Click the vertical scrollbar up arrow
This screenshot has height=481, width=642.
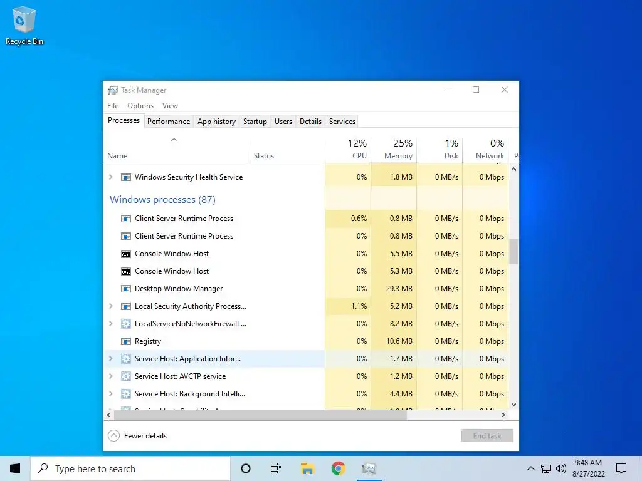click(513, 169)
